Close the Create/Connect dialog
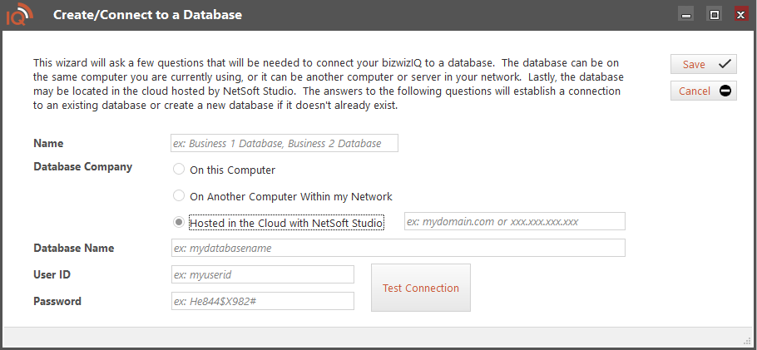This screenshot has width=757, height=350. [x=740, y=14]
